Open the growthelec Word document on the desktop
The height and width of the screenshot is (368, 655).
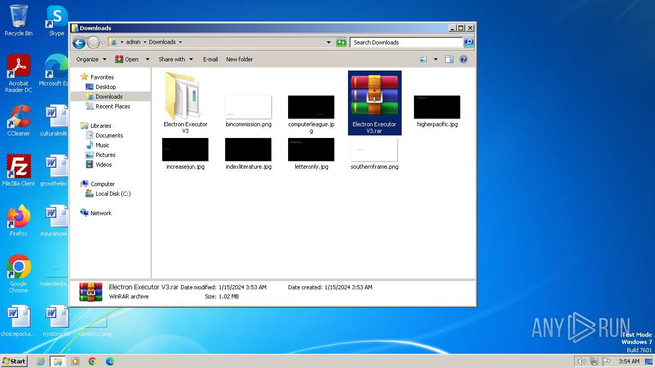pos(54,171)
